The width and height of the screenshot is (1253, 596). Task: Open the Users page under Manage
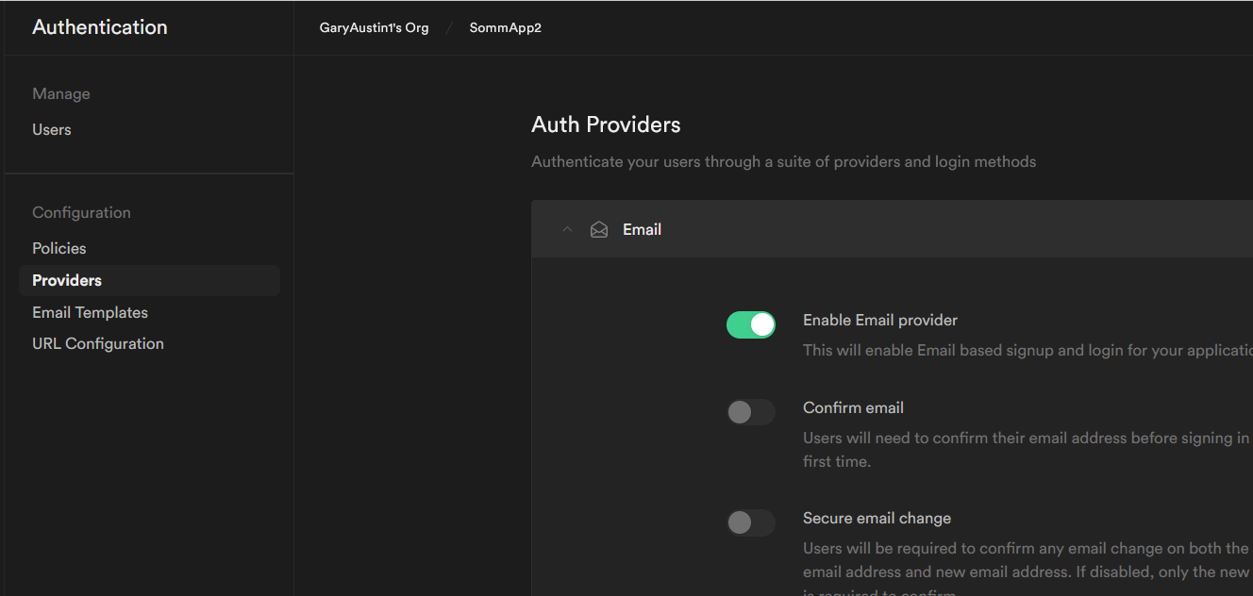tap(51, 129)
